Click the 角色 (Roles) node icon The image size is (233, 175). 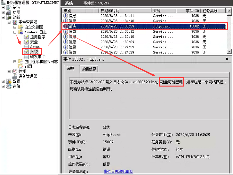(x=9, y=7)
